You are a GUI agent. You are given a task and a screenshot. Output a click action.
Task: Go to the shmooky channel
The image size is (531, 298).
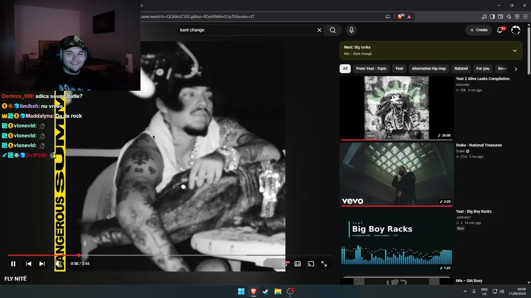[463, 85]
